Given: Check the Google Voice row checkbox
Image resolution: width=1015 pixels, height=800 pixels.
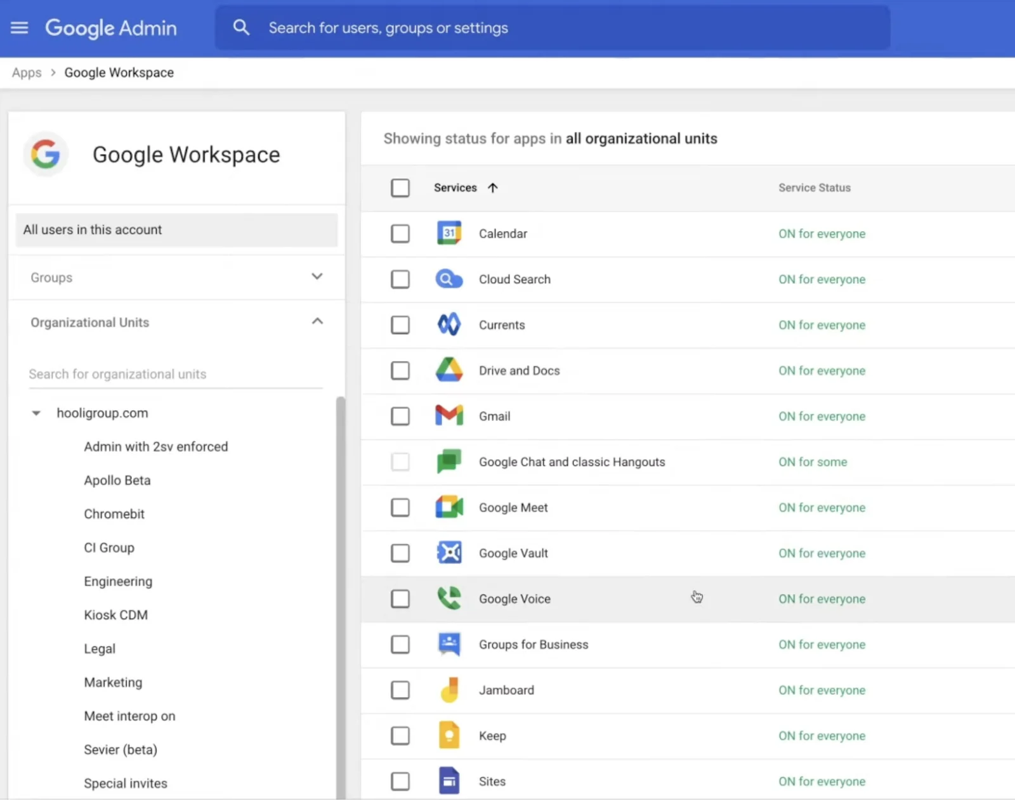Looking at the screenshot, I should (x=400, y=598).
